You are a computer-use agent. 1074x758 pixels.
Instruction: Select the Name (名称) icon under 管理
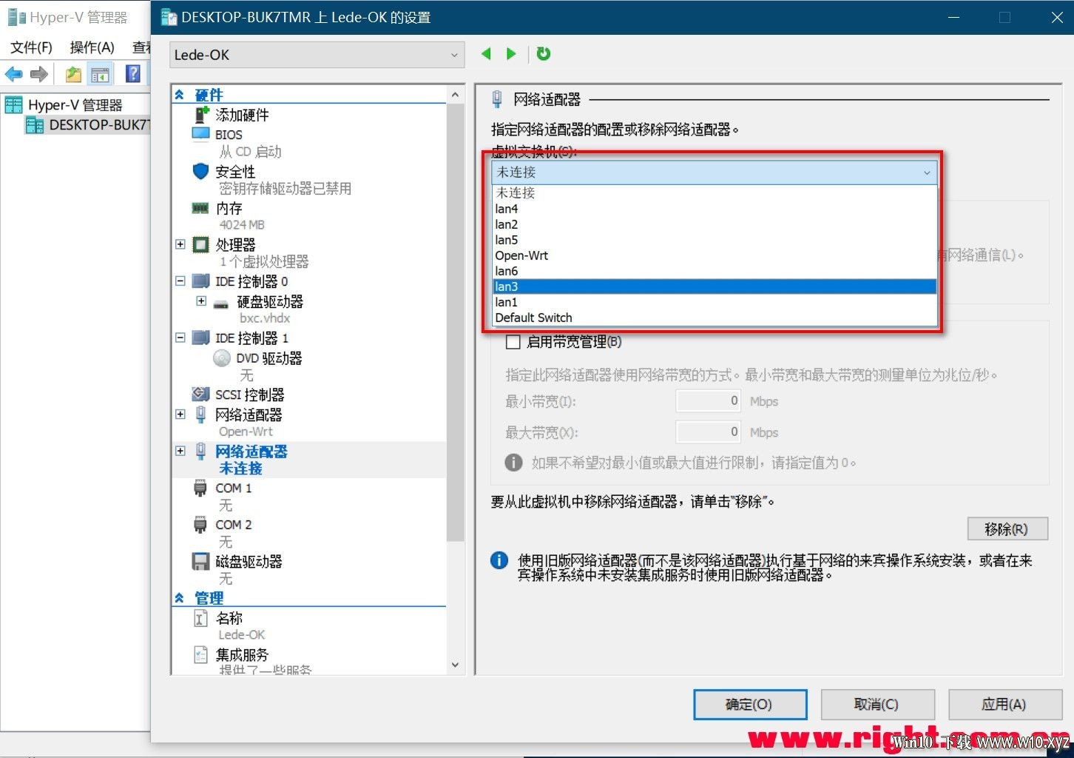(200, 618)
